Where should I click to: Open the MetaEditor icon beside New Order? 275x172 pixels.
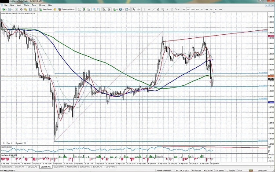(x=55, y=9)
